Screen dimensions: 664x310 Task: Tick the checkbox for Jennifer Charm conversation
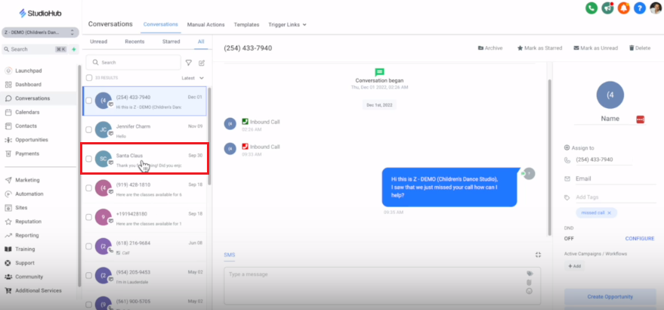coord(89,130)
